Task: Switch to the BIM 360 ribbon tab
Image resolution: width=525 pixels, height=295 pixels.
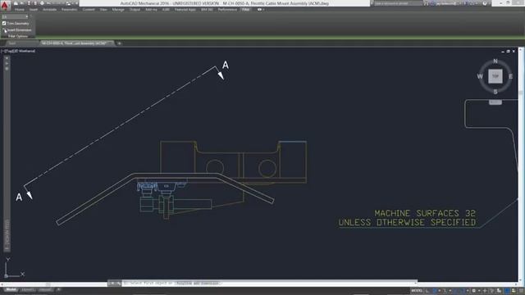Action: pos(207,10)
